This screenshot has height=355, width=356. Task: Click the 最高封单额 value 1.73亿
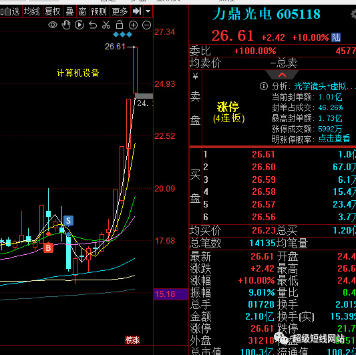point(330,118)
